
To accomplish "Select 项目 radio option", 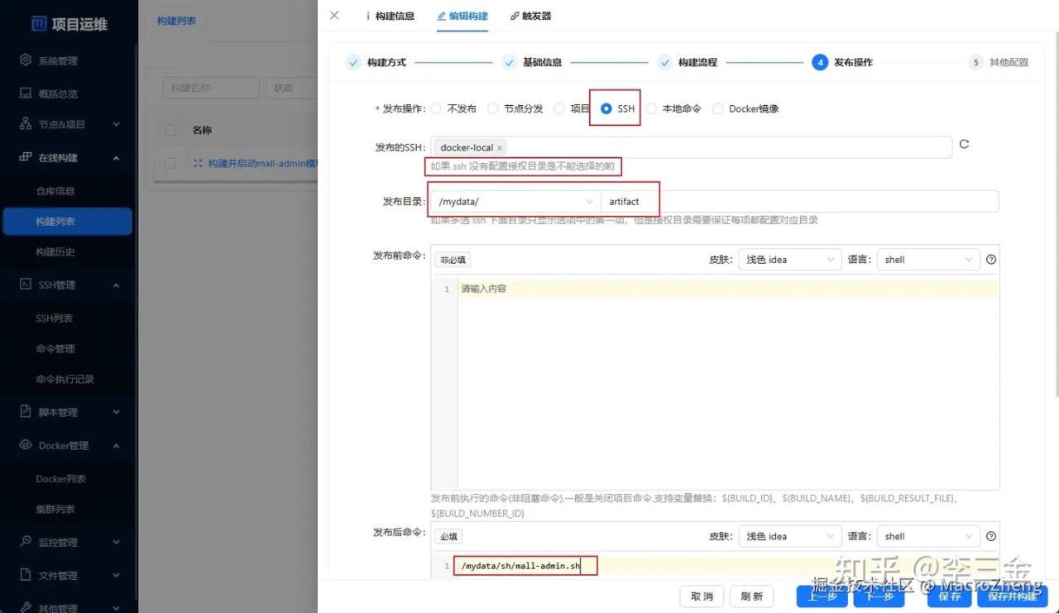I will click(x=559, y=108).
